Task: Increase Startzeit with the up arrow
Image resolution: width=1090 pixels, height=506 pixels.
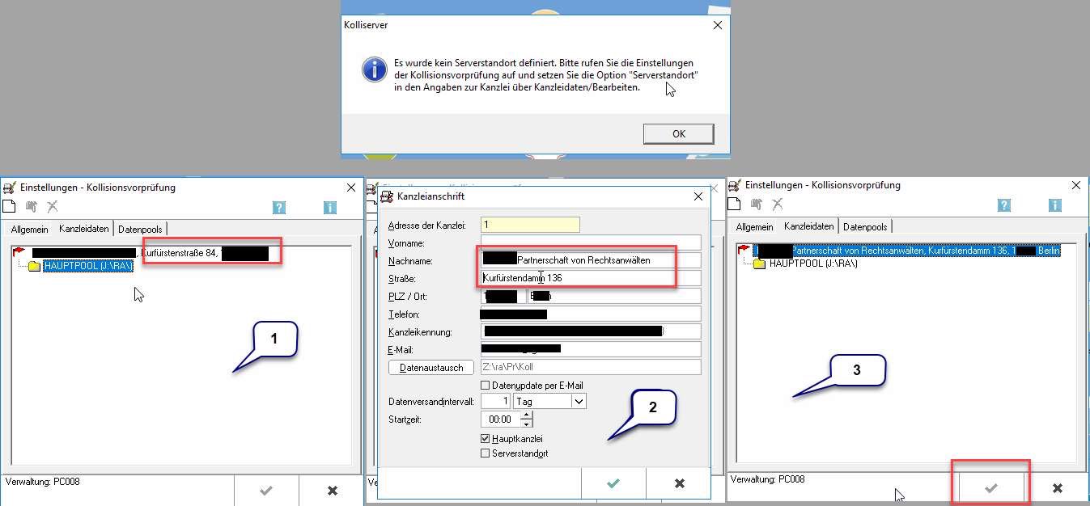Action: coord(527,415)
